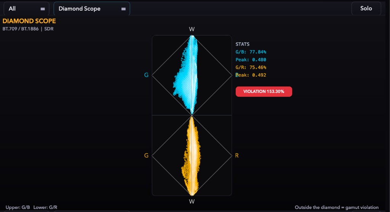Open the Diamond Scope selector dropdown

point(92,8)
